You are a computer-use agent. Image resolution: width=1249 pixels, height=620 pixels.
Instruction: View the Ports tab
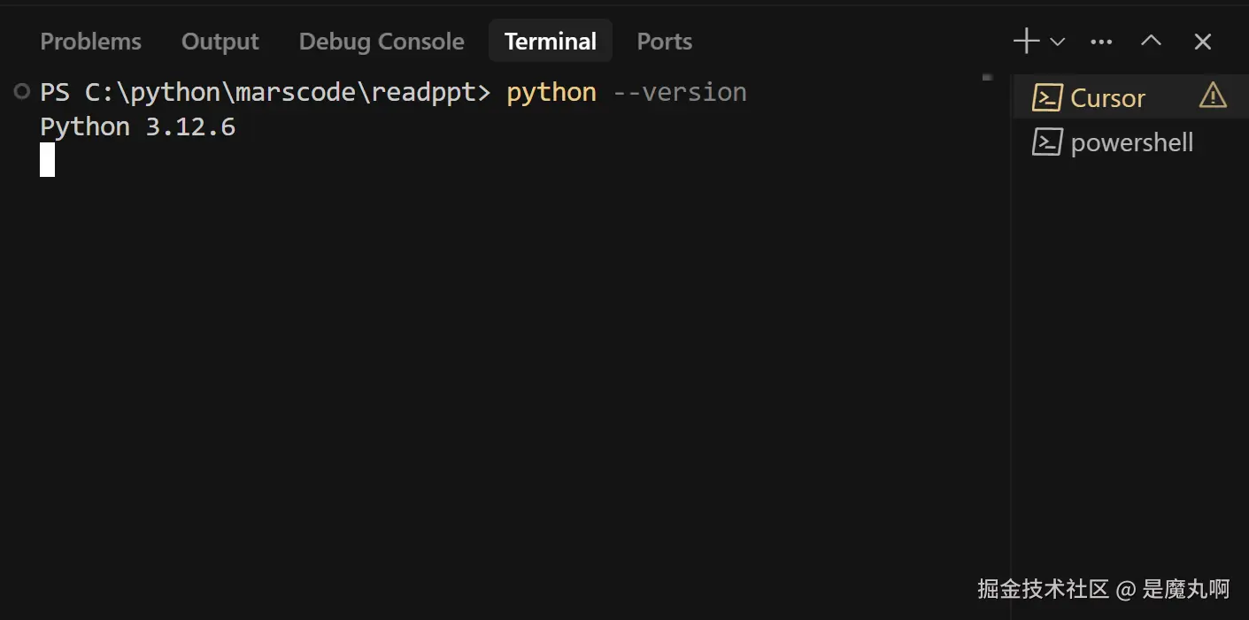coord(664,42)
